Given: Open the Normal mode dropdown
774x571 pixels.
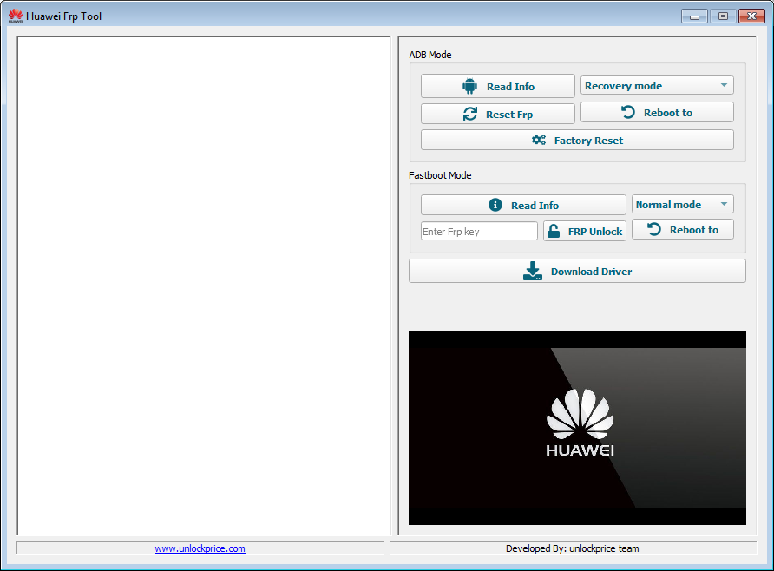Looking at the screenshot, I should 683,204.
